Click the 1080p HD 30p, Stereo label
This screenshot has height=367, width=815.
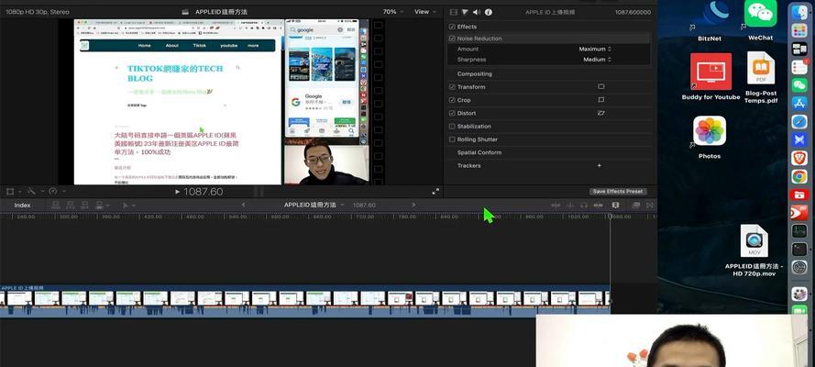(x=37, y=11)
